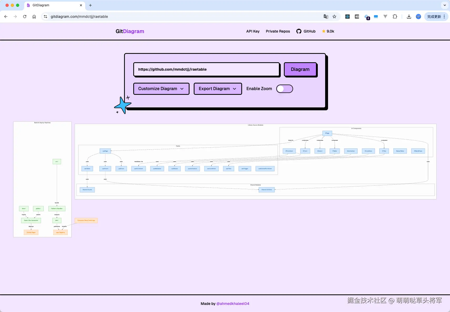This screenshot has height=312, width=450.
Task: Click the useForm hook node
Action: pos(121,169)
